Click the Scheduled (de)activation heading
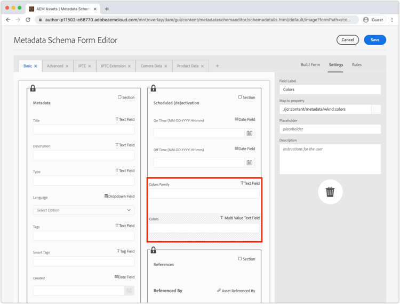The image size is (400, 304). tap(177, 103)
